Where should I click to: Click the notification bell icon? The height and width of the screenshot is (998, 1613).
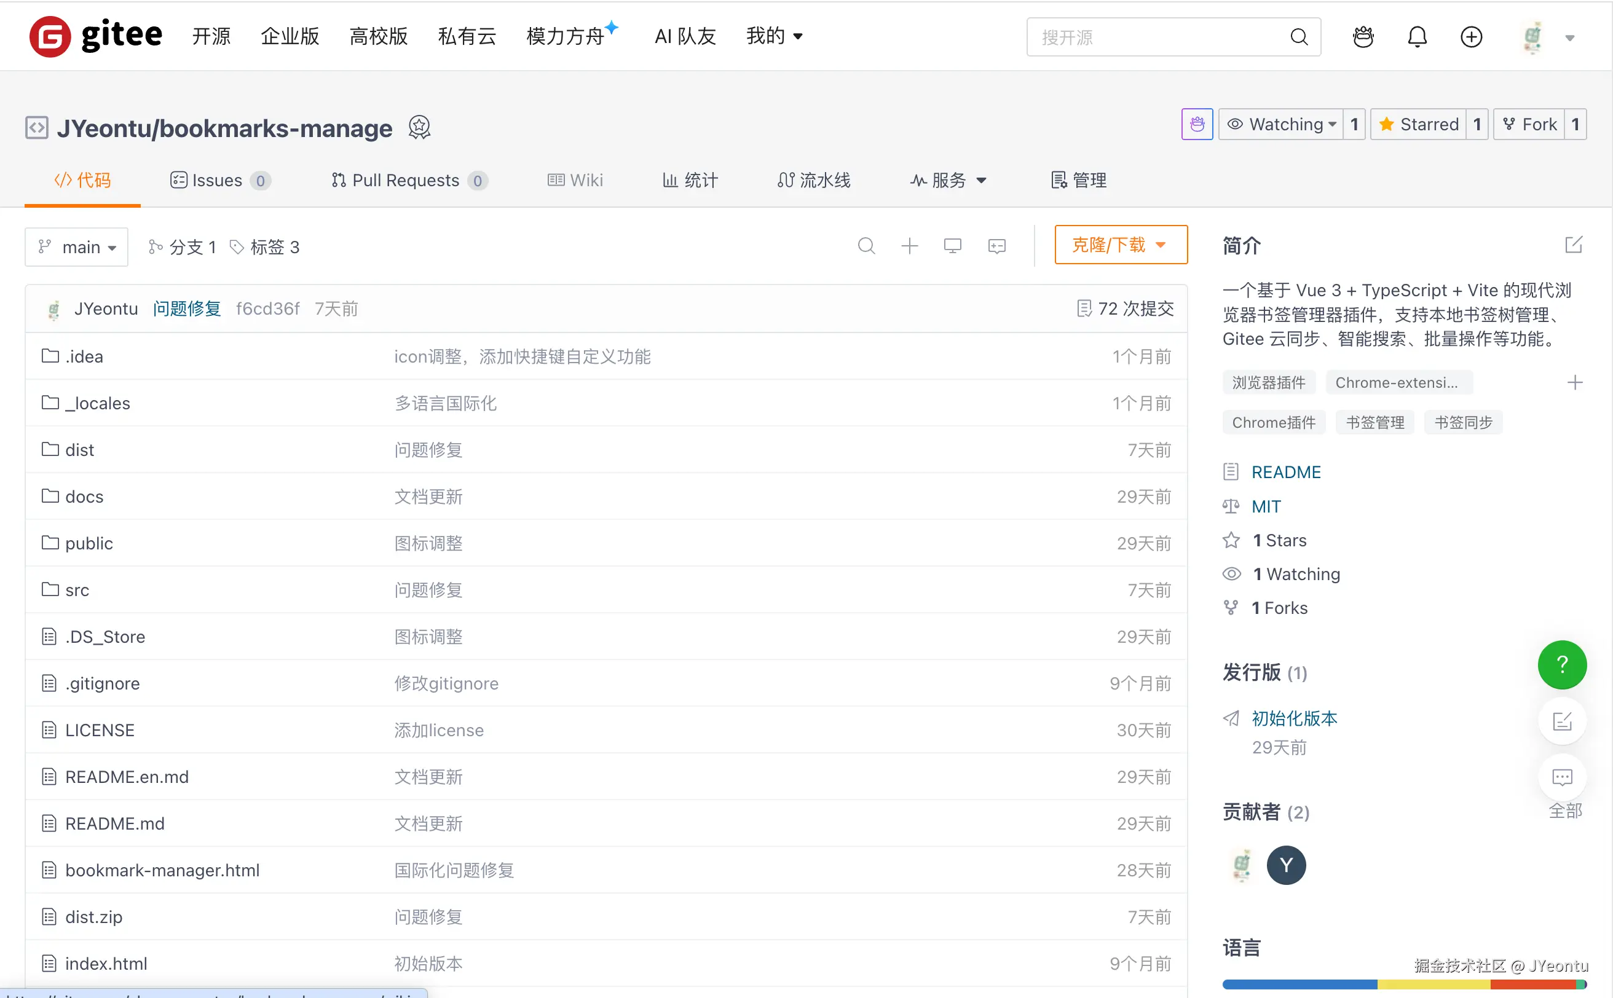coord(1417,37)
